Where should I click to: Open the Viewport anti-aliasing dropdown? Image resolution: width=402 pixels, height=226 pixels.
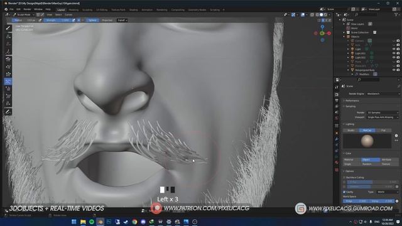383,117
